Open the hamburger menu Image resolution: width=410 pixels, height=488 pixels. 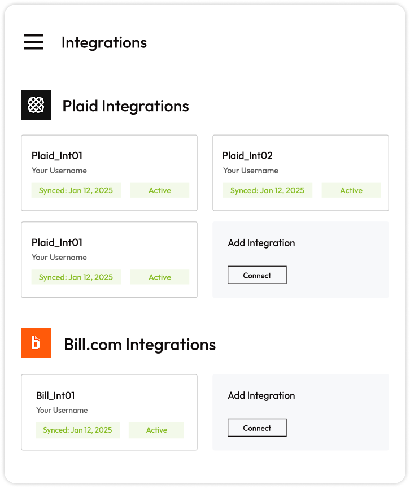pyautogui.click(x=33, y=42)
